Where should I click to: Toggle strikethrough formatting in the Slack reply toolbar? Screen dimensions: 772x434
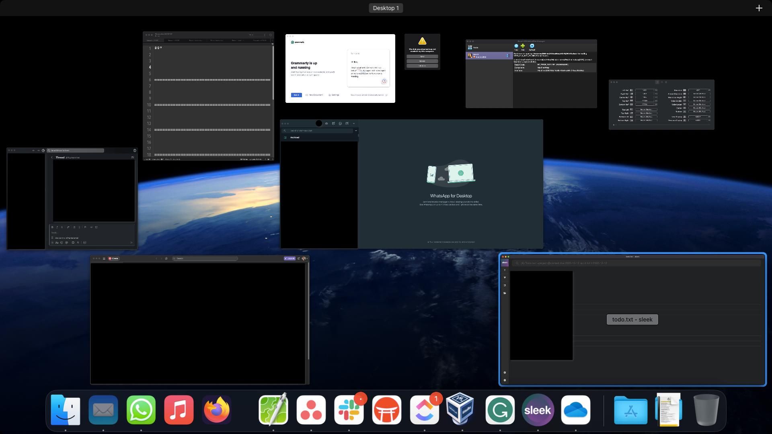(x=62, y=227)
